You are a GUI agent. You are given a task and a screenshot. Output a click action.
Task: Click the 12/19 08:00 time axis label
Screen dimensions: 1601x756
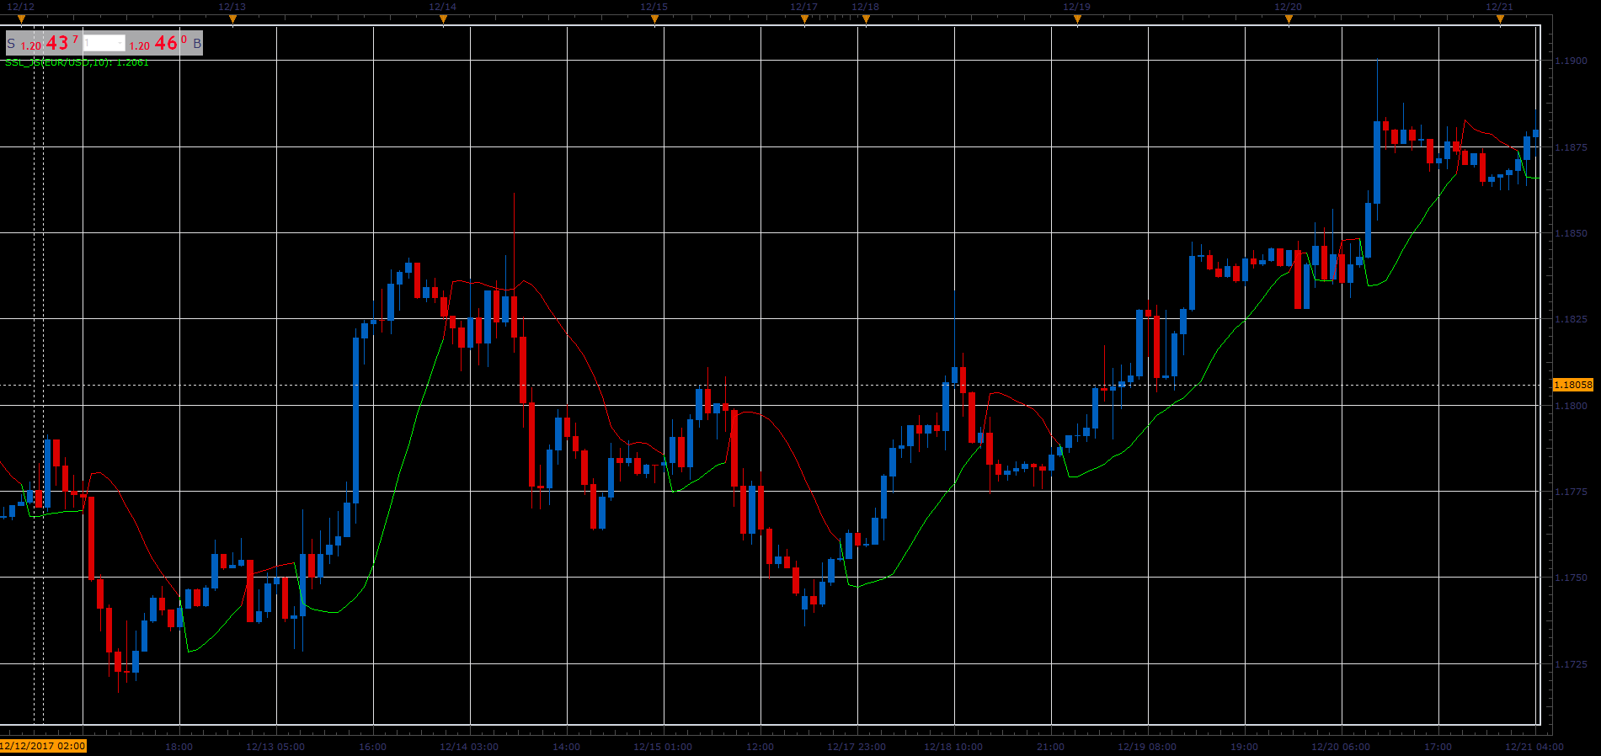coord(1147,747)
